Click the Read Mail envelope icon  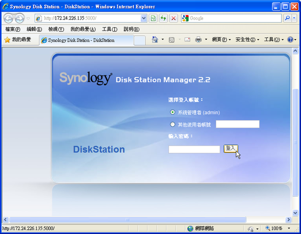(x=187, y=40)
